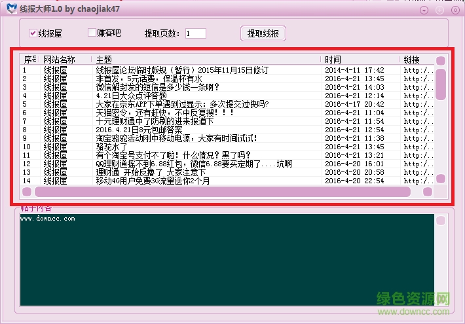Select row QQ理财通摇不到6.88红包
Image resolution: width=465 pixels, height=324 pixels.
(x=227, y=164)
